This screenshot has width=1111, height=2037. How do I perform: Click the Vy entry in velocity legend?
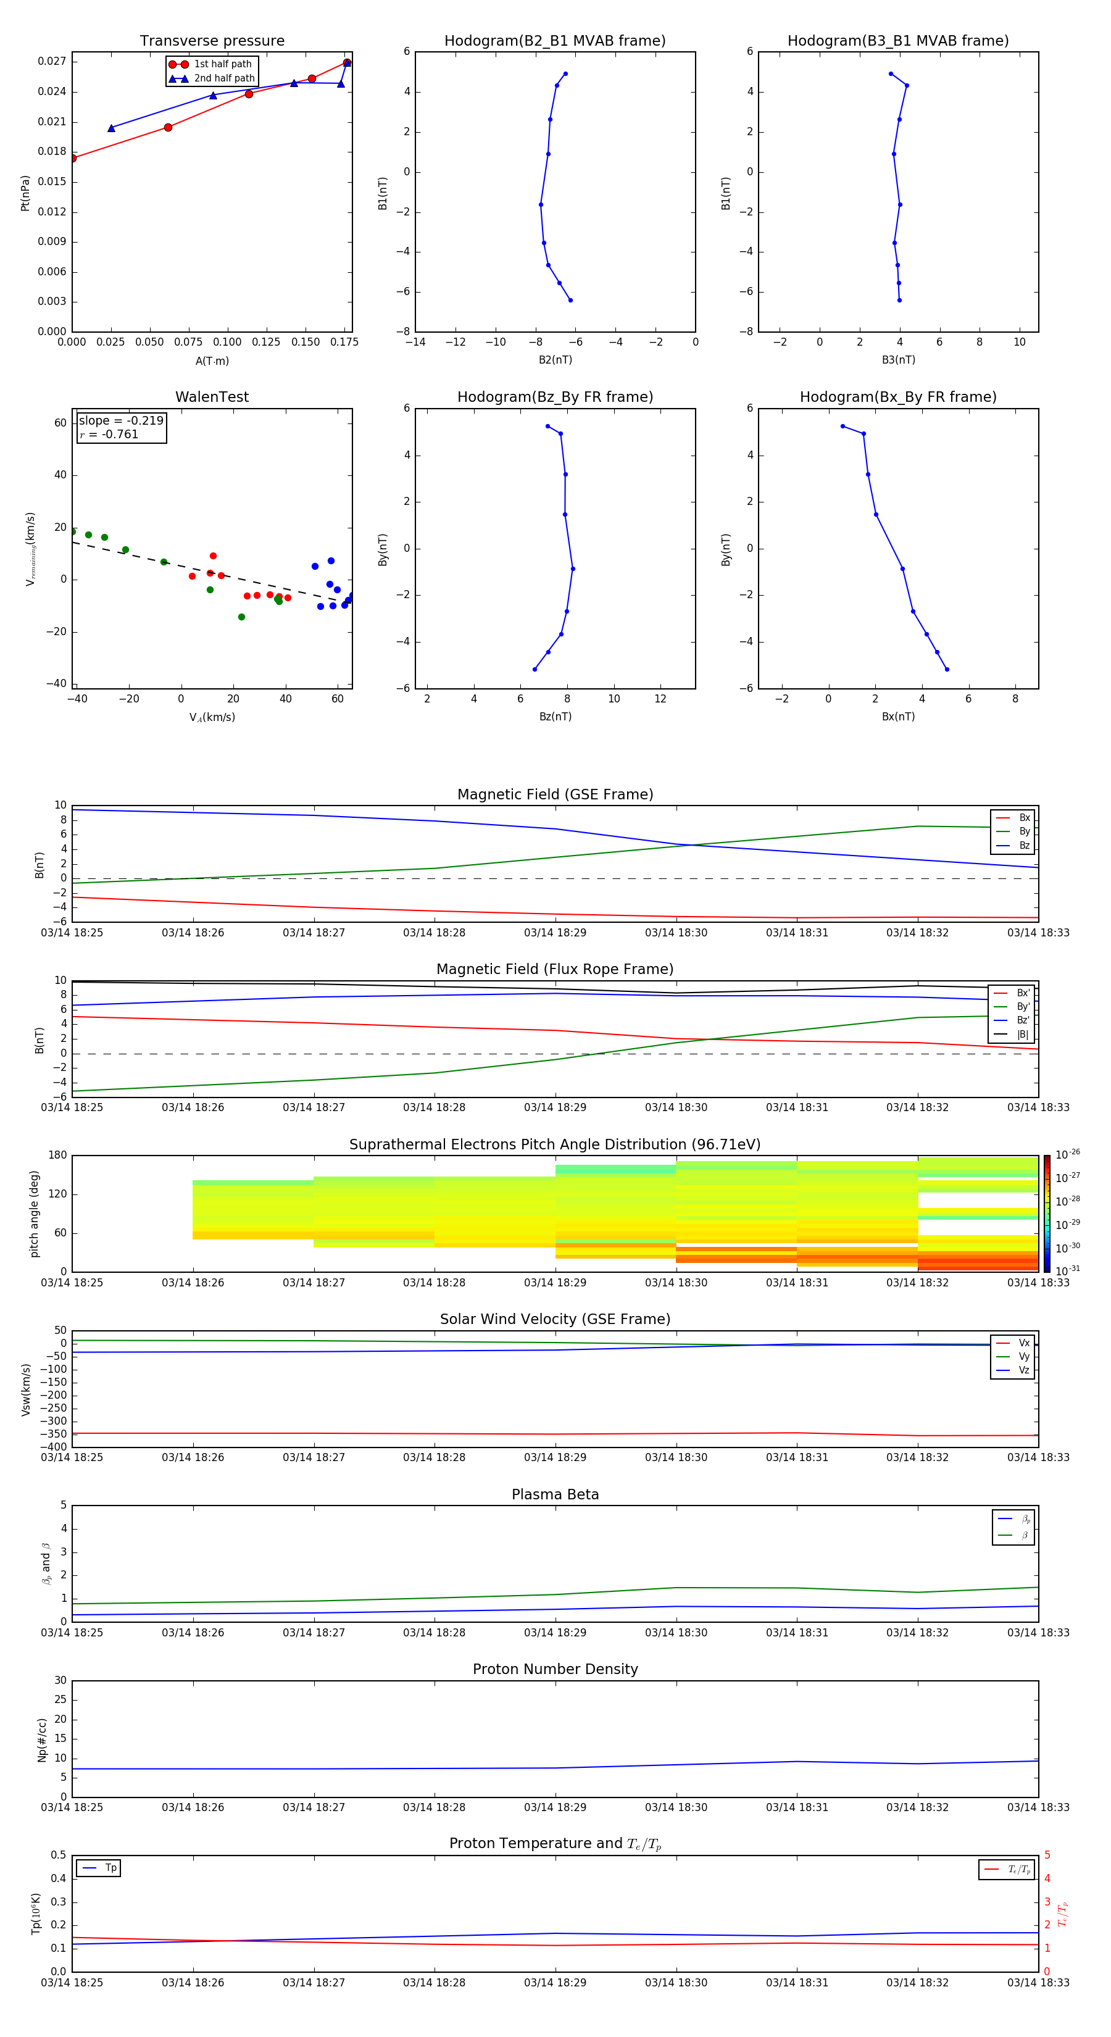1013,1357
